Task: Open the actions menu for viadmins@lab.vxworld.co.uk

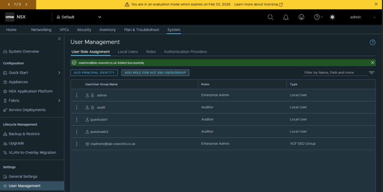Action: (77, 144)
